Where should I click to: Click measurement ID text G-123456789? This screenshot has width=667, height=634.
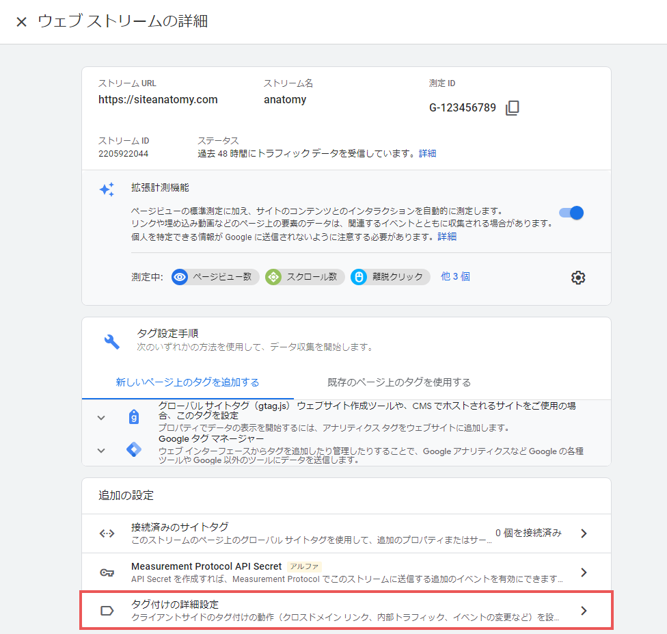463,108
